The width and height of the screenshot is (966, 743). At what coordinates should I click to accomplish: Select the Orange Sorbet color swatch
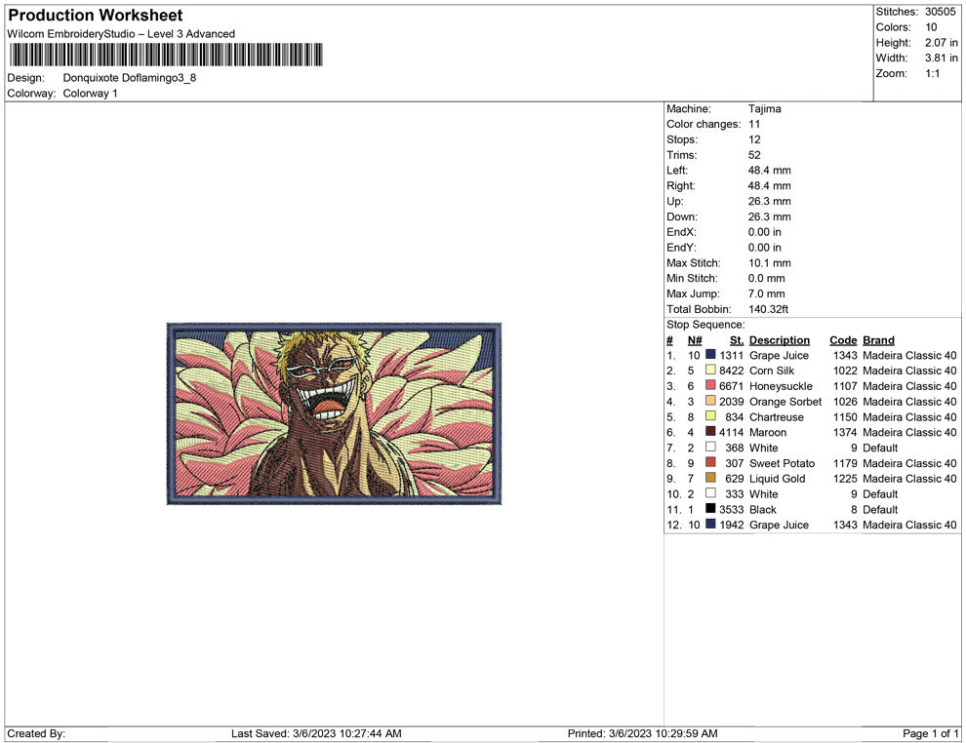[x=710, y=401]
